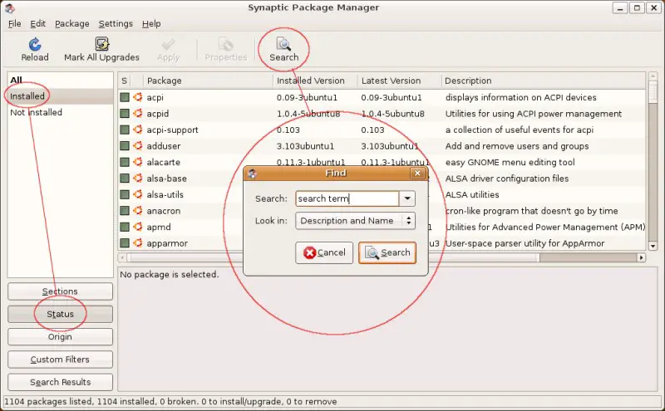Open the Help menu
The image size is (665, 411).
151,24
